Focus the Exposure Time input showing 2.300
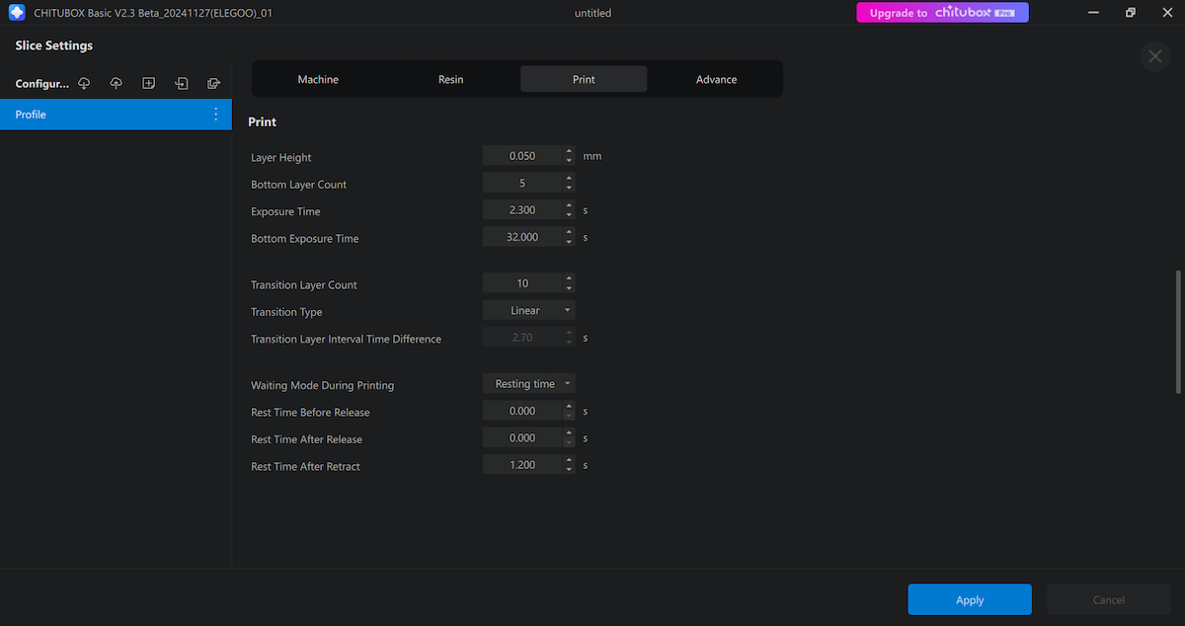This screenshot has width=1185, height=626. [522, 209]
